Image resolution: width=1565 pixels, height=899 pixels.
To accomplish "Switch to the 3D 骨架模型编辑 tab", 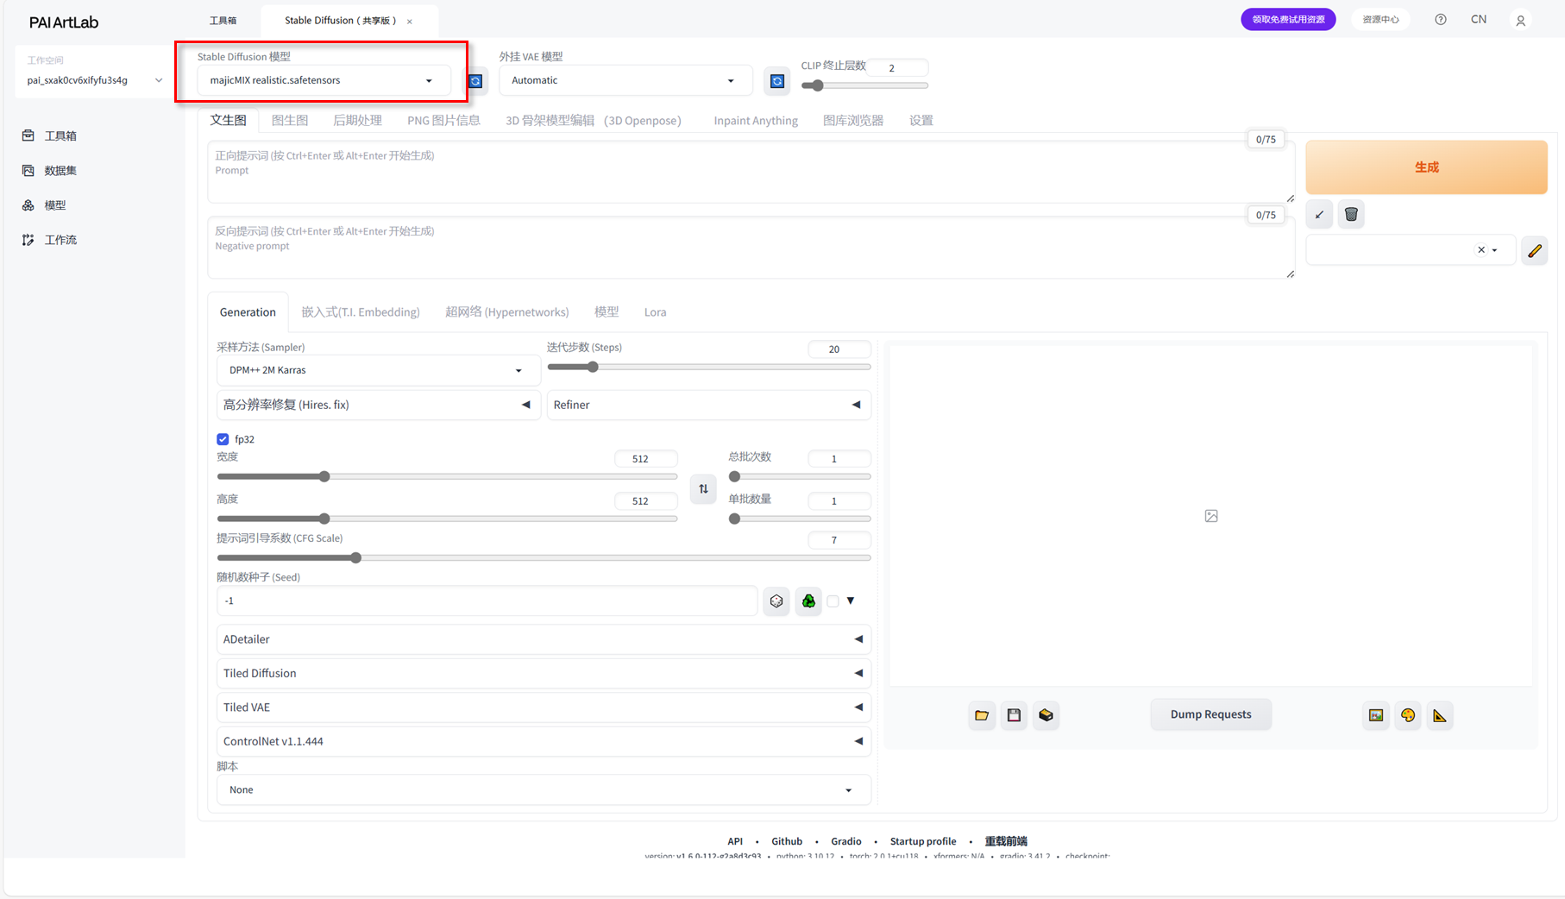I will pyautogui.click(x=594, y=121).
